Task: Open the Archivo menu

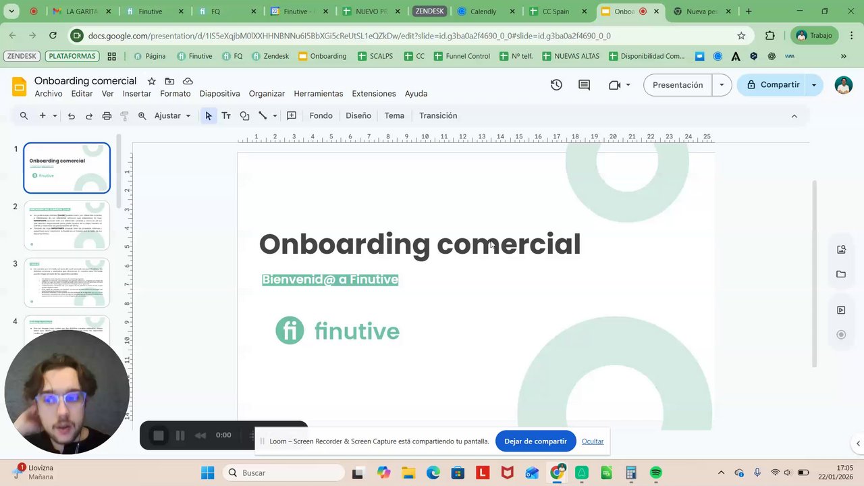Action: [49, 94]
